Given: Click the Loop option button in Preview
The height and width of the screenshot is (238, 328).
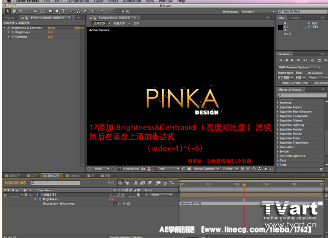Looking at the screenshot, I should point(319,60).
